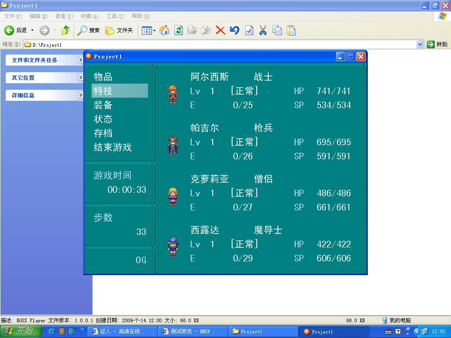Screen dimensions: 451x338
Task: Click the Copy To folder icon
Action: click(x=206, y=30)
